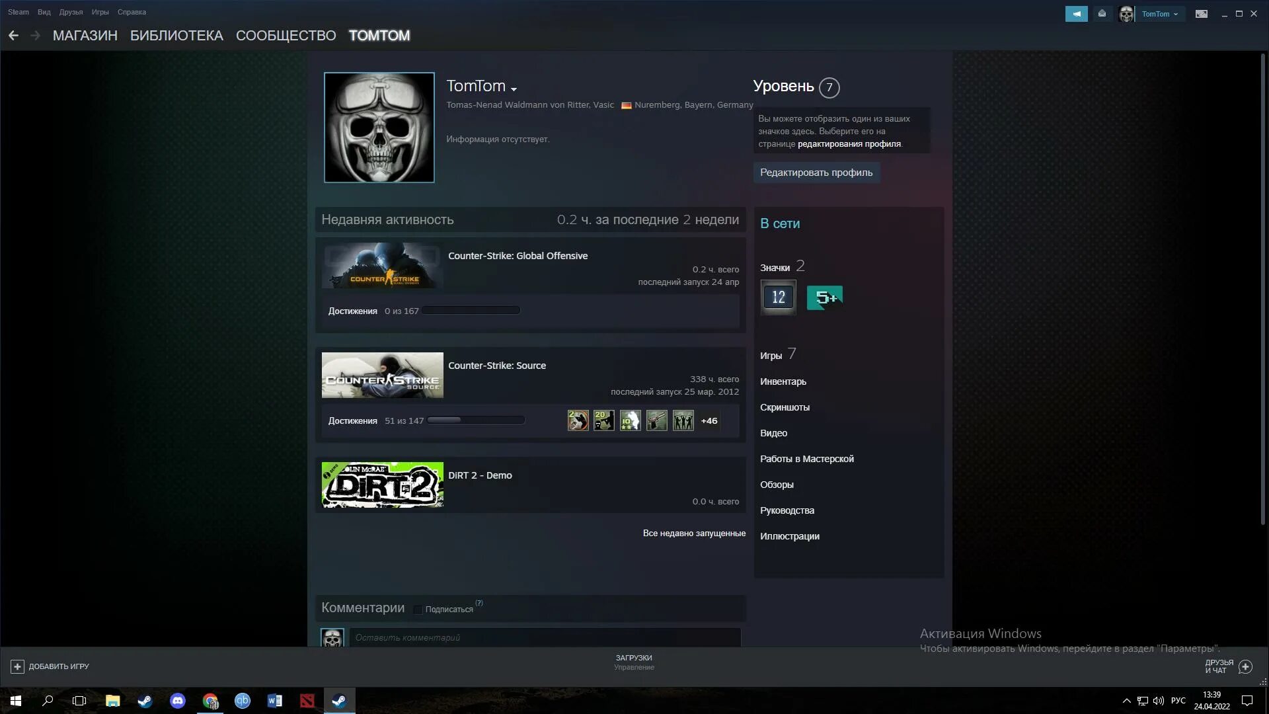The width and height of the screenshot is (1269, 714).
Task: Expand the TomTom profile name dropdown
Action: (514, 89)
